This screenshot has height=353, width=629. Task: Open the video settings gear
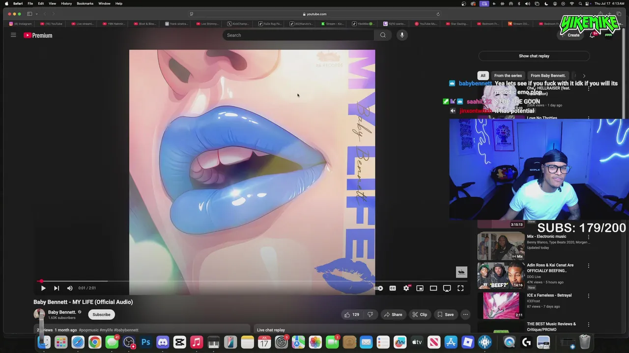click(x=406, y=288)
